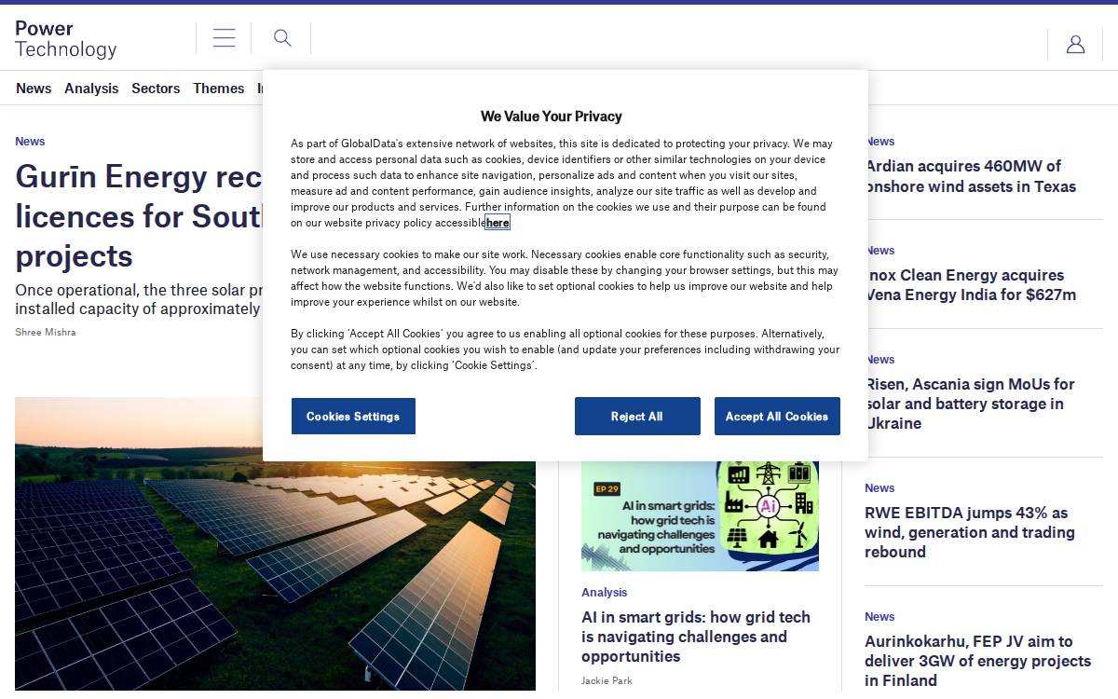This screenshot has width=1118, height=699.
Task: Open the user account icon
Action: [x=1075, y=44]
